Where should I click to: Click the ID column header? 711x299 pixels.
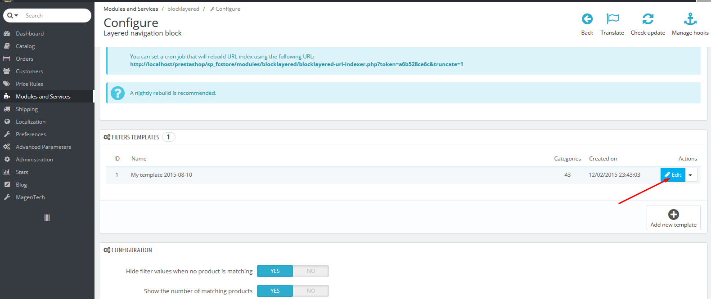point(117,159)
